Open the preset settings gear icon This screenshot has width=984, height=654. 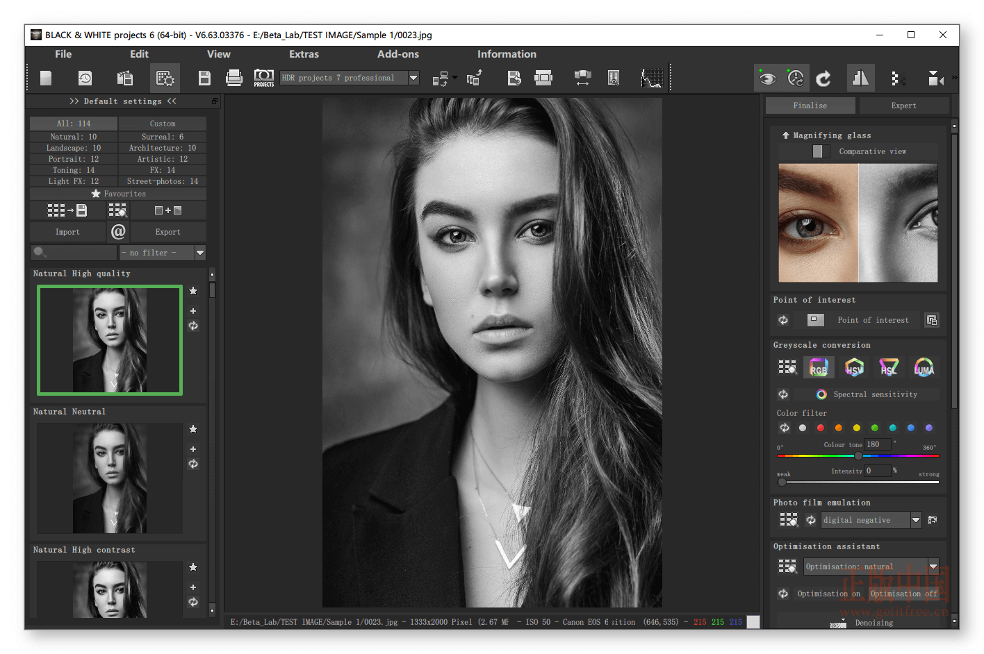tap(165, 78)
